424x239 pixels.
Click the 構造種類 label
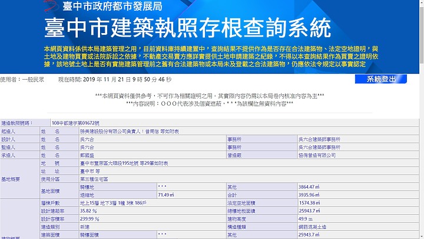237,227
